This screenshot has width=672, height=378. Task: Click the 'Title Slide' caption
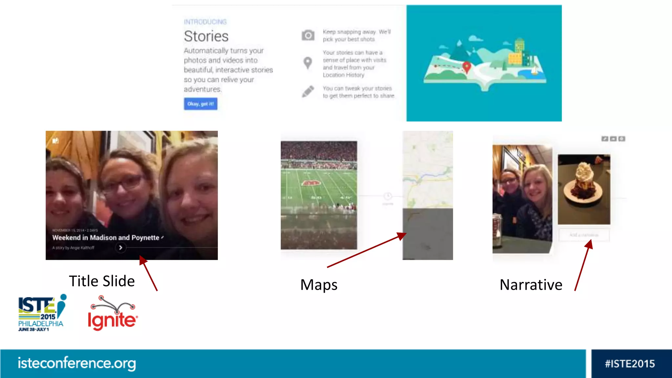point(102,281)
